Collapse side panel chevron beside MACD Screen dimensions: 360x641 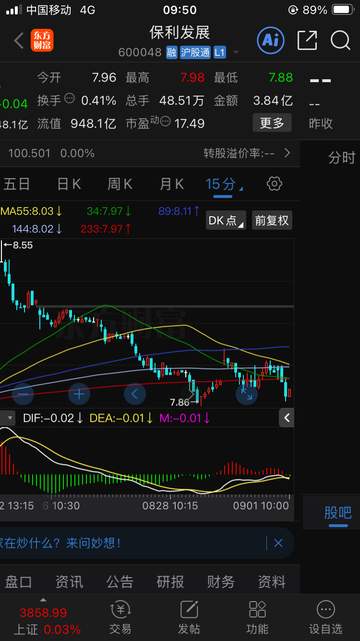[x=287, y=418]
